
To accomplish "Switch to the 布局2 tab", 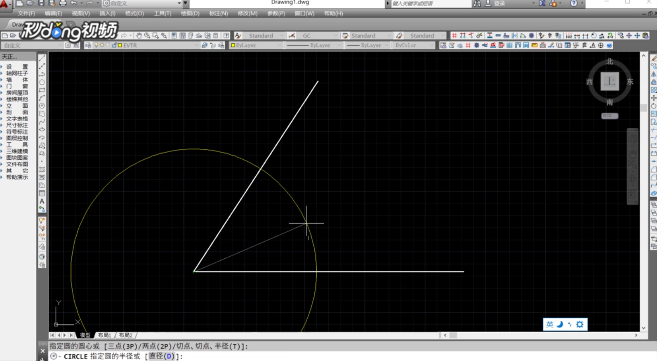I will click(125, 335).
